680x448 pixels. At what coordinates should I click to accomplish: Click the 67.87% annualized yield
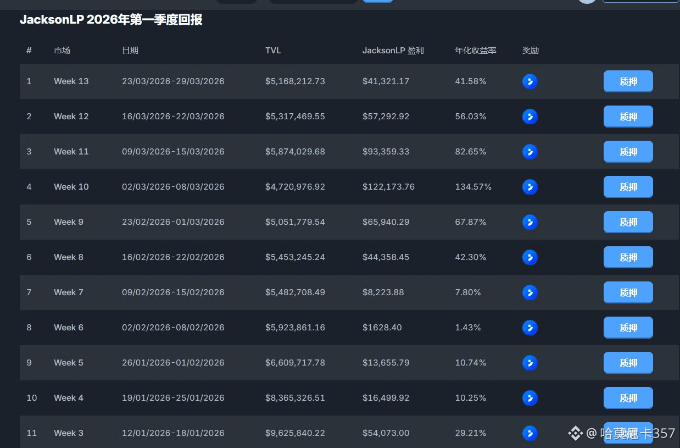[x=471, y=222]
